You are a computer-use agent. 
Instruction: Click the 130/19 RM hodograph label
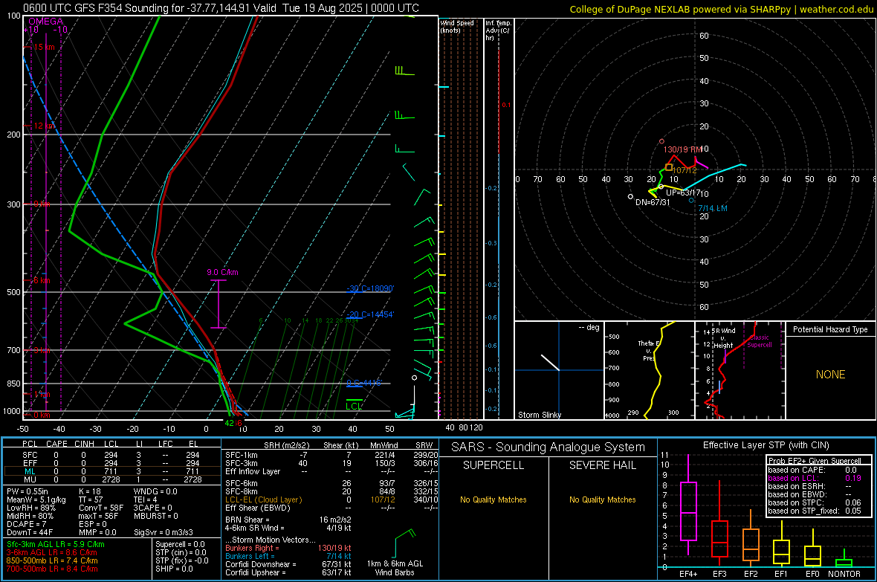coord(682,149)
